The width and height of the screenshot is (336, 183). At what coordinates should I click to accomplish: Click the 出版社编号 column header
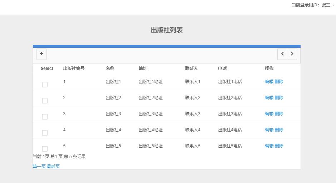pos(74,68)
